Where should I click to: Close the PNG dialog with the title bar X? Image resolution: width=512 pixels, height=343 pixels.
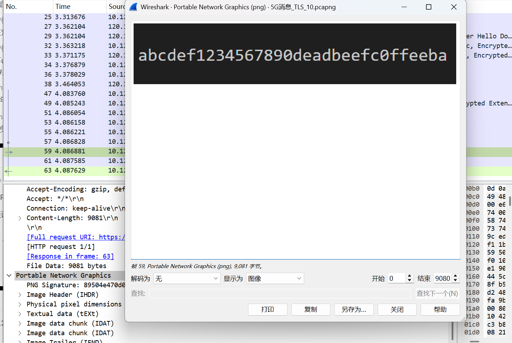pyautogui.click(x=454, y=7)
